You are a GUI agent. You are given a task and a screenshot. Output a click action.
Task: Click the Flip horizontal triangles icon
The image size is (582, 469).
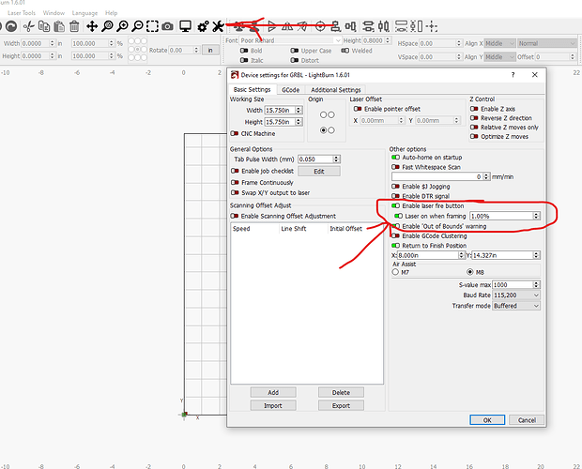pos(287,26)
